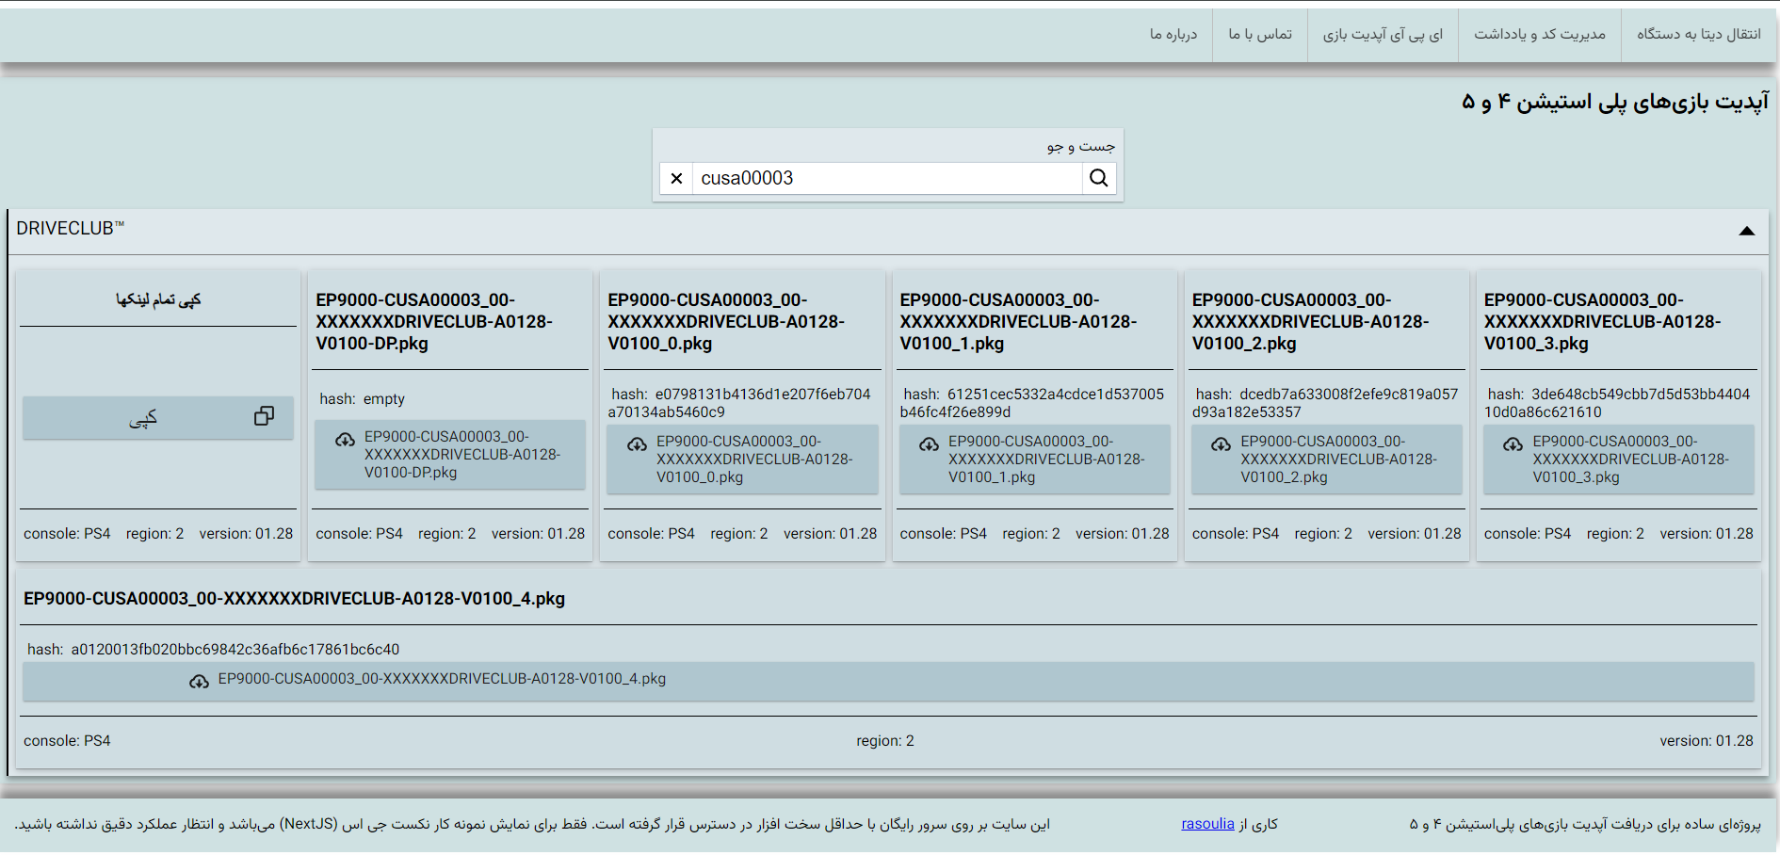
Task: Click the جست و جو search label
Action: coord(1081,146)
